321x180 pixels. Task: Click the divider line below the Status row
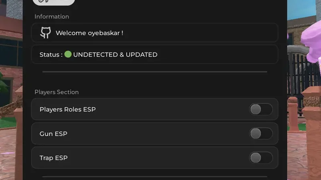(x=154, y=72)
